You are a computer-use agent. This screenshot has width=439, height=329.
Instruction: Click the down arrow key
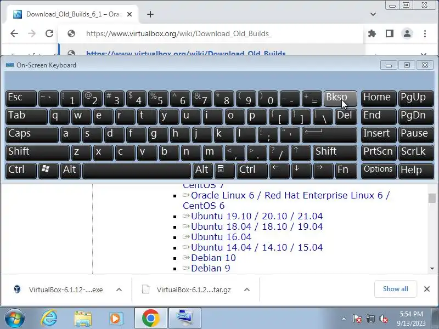click(x=301, y=171)
